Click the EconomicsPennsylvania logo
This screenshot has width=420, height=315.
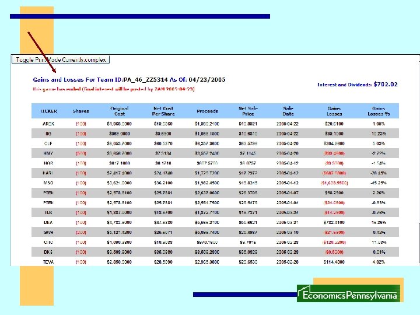(348, 294)
